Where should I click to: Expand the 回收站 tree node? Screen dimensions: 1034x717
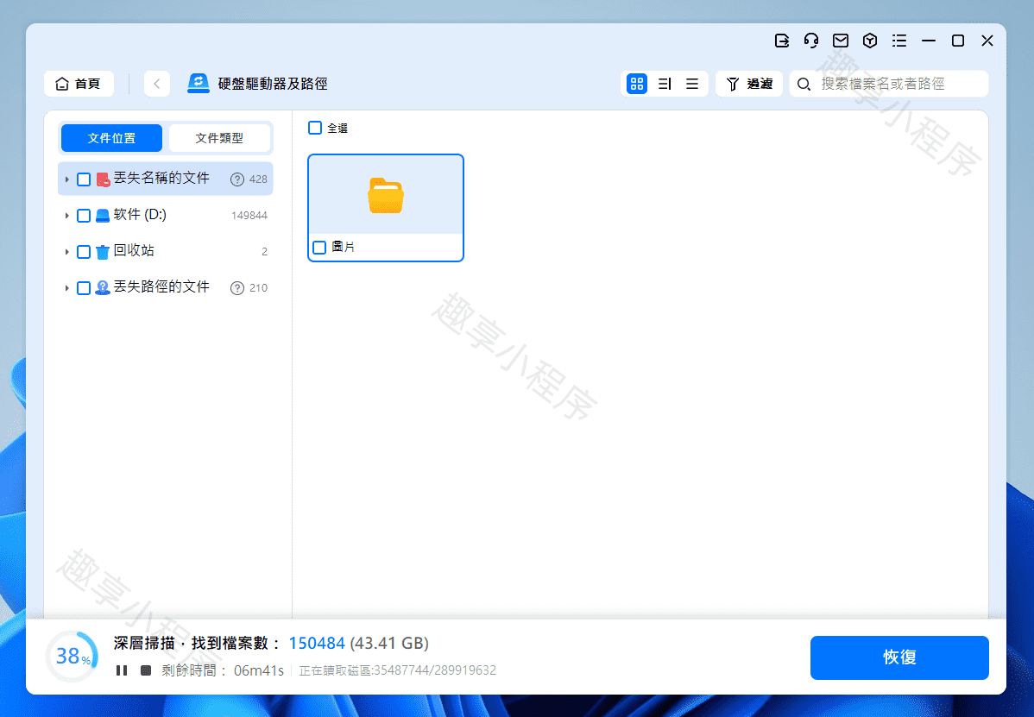pos(66,252)
